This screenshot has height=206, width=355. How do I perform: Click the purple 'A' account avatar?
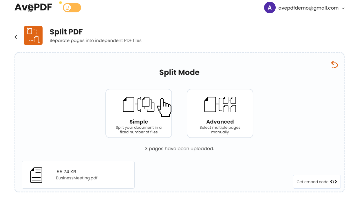click(x=270, y=8)
